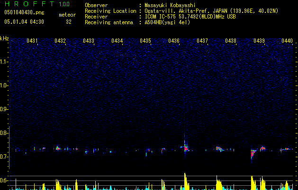This screenshot has height=190, width=298.
Task: Click time marker 0439
Action: [x=259, y=41]
